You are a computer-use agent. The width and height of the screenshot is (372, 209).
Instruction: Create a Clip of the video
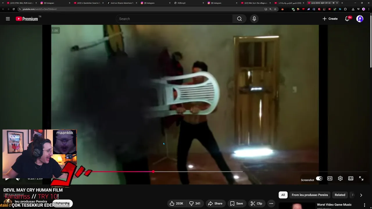(256, 203)
